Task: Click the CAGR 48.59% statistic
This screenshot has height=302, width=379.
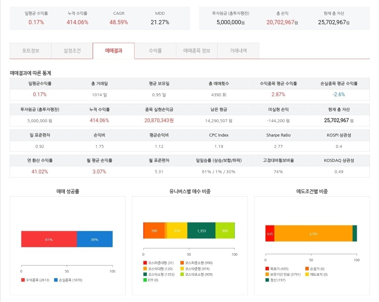Action: tap(119, 22)
